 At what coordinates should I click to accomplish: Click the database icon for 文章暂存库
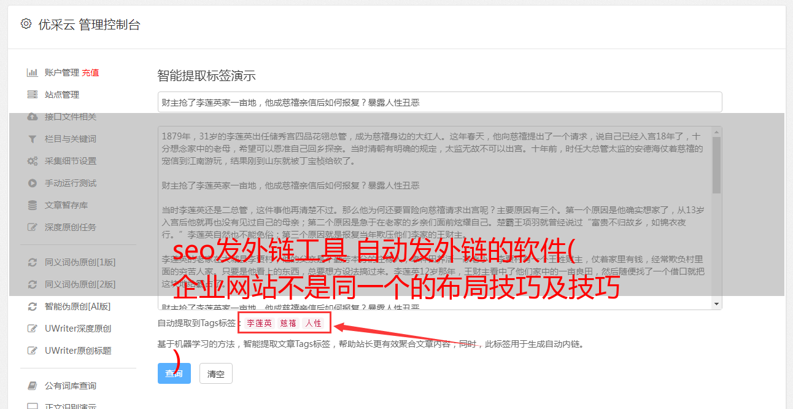33,205
